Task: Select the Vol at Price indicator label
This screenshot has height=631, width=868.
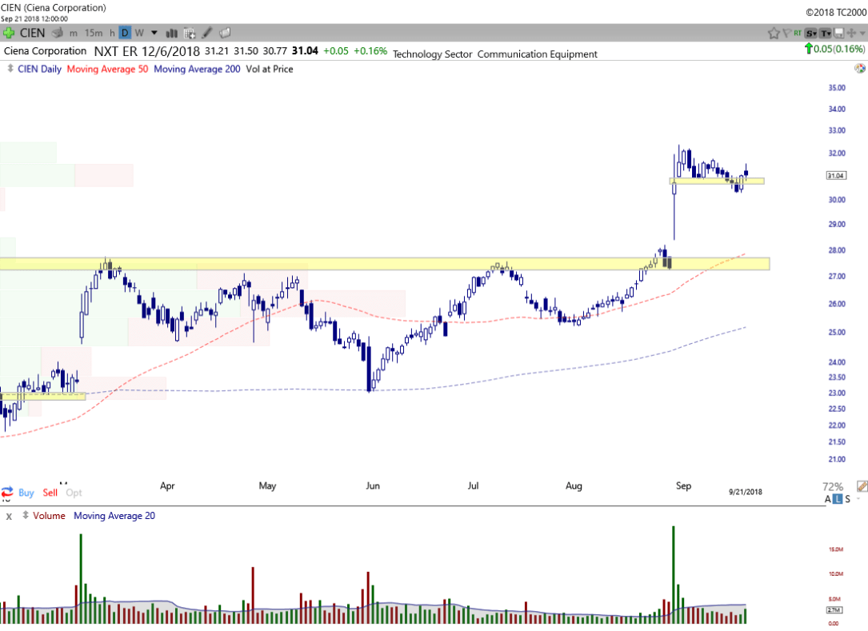Action: pos(269,69)
